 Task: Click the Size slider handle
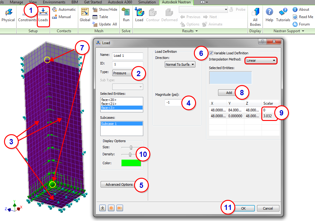click(131, 147)
